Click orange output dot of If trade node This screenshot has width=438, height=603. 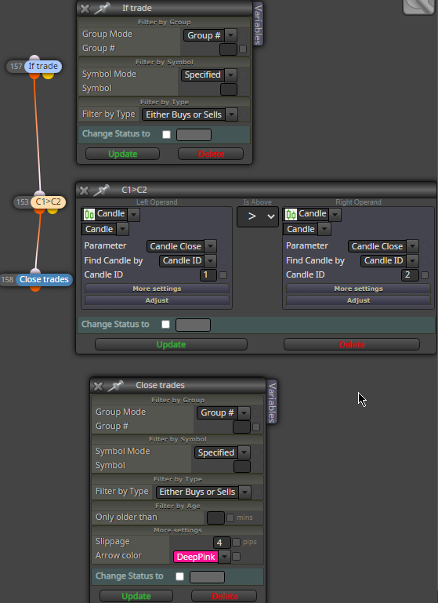[34, 75]
